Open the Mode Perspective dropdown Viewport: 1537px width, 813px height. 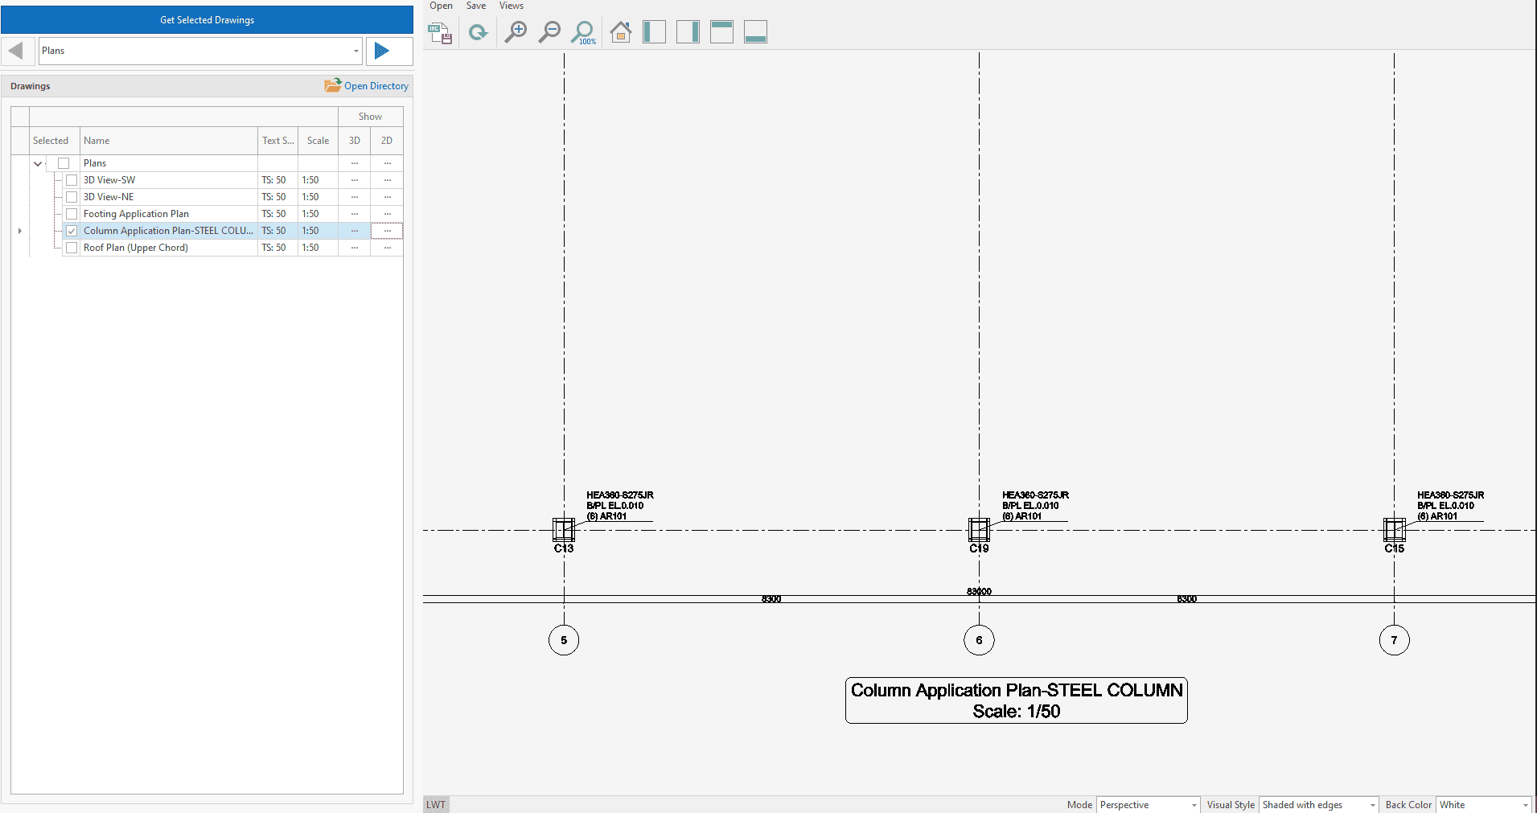point(1148,805)
